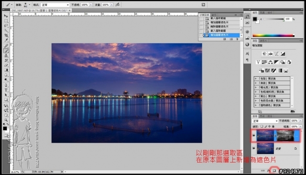The height and width of the screenshot is (175, 306).
Task: Add a Hue/Saturation adjustment layer
Action: click(x=264, y=62)
